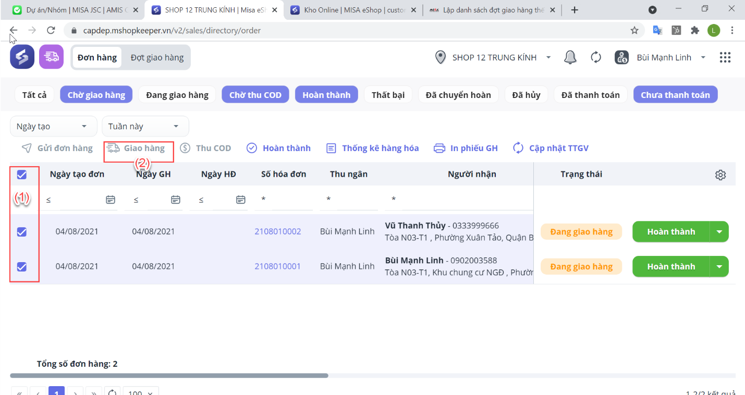Open invoice link 2108010002
This screenshot has height=395, width=745.
point(277,231)
